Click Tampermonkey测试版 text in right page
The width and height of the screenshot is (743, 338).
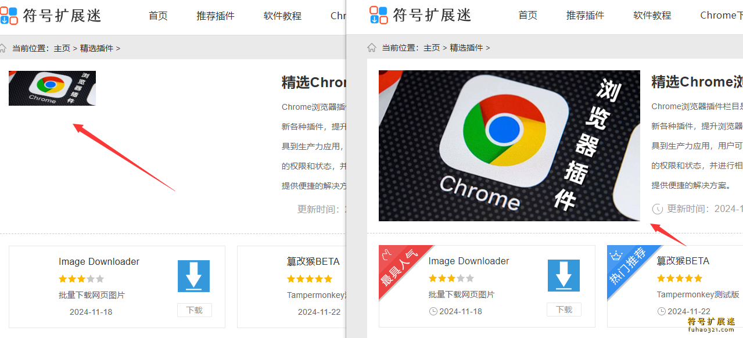698,294
